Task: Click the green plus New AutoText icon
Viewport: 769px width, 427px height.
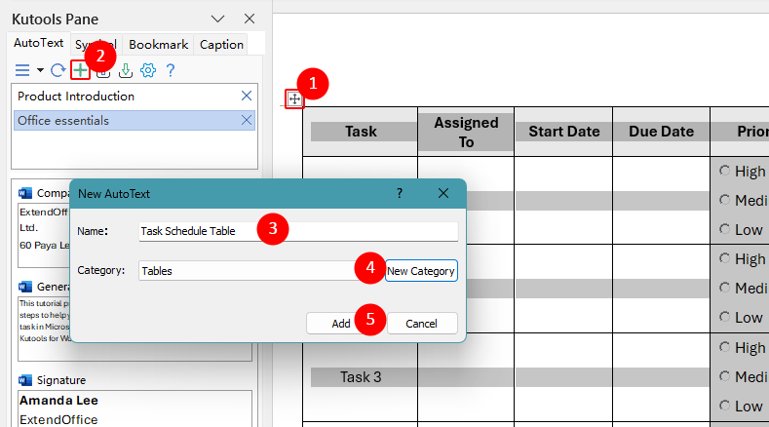Action: (80, 70)
